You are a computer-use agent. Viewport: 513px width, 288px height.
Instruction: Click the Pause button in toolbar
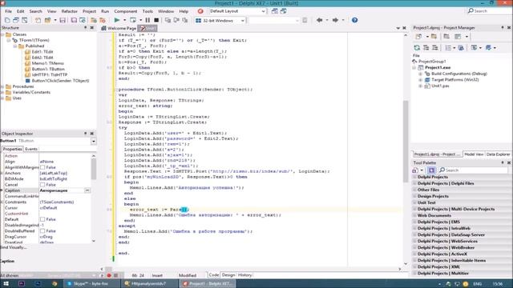pyautogui.click(x=147, y=20)
